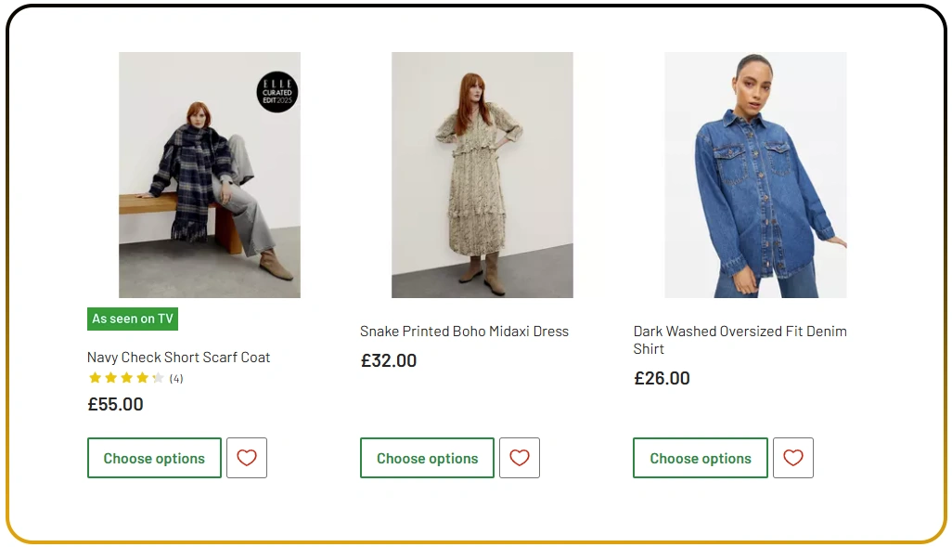This screenshot has width=952, height=547.
Task: Click the 'As seen on TV' badge
Action: (132, 319)
